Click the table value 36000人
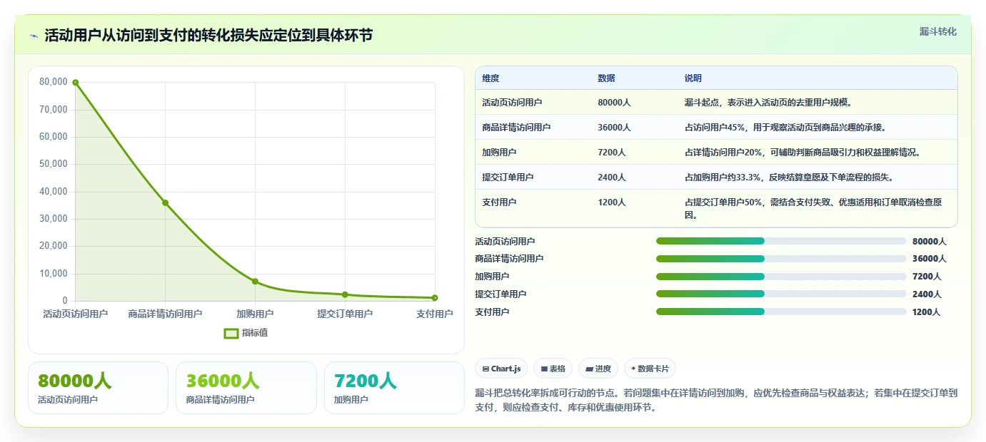The image size is (986, 442). [x=614, y=128]
